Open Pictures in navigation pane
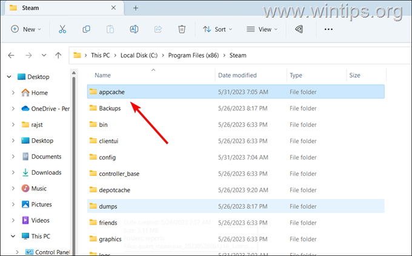 (x=36, y=204)
